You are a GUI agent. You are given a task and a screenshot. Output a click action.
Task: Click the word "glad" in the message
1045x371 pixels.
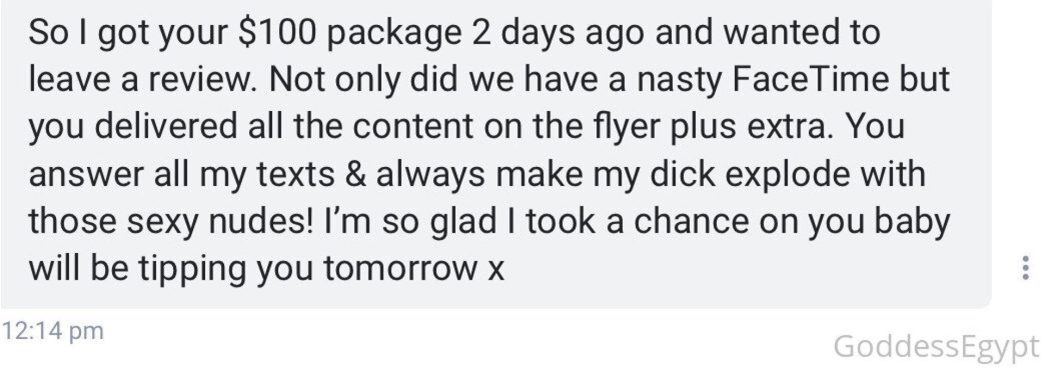pyautogui.click(x=463, y=221)
